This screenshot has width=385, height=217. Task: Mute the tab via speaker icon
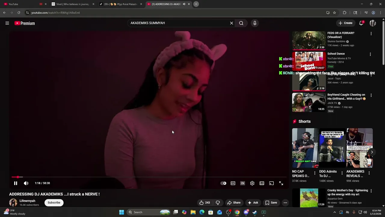tap(184, 4)
